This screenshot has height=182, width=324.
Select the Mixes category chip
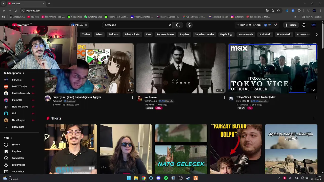[x=99, y=34]
